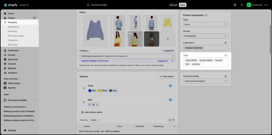
Task: Click the Home icon in sidebar
Action: [x=5, y=14]
